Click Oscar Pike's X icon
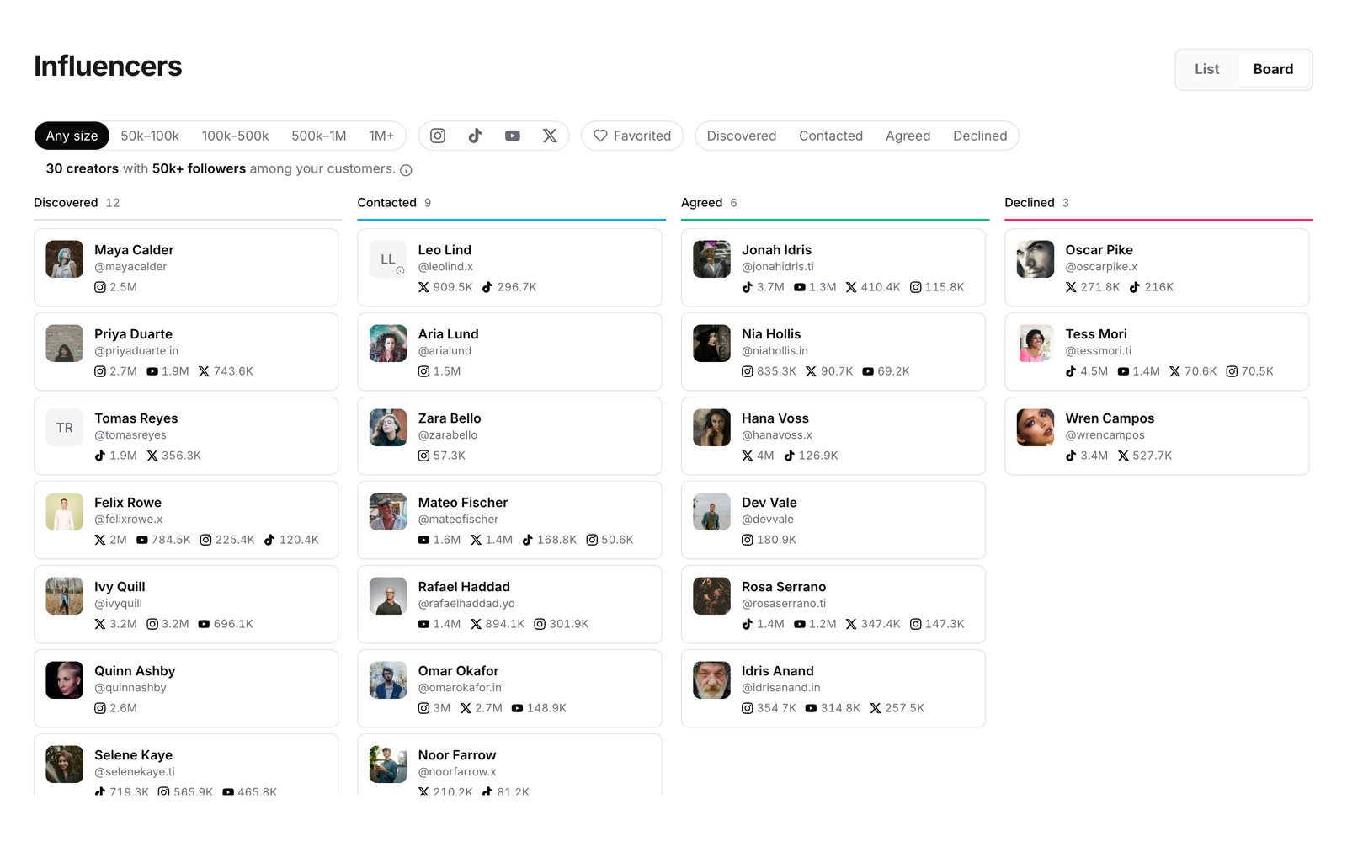This screenshot has height=842, width=1347. [1071, 287]
